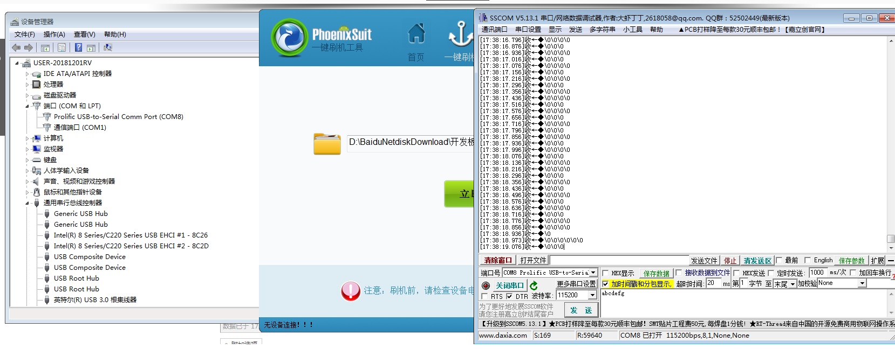Click the 关闭串口 button
The height and width of the screenshot is (349, 895).
click(510, 285)
